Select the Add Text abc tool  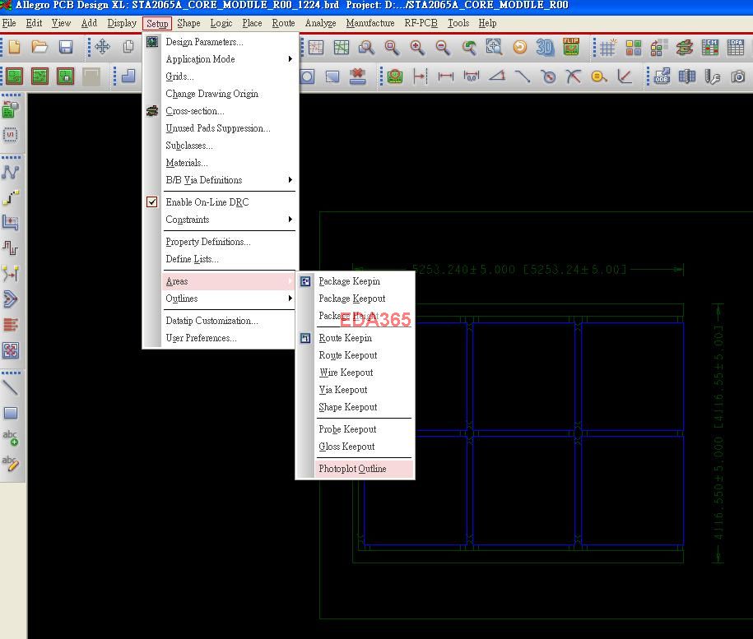[x=11, y=438]
